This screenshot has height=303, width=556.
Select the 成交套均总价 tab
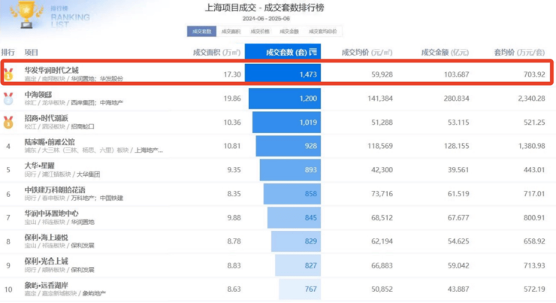click(x=323, y=32)
